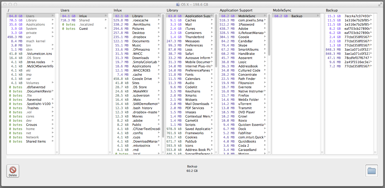This screenshot has height=188, width=385.
Task: Click arrow beside Backup row in MobileSync column
Action: [x=318, y=16]
